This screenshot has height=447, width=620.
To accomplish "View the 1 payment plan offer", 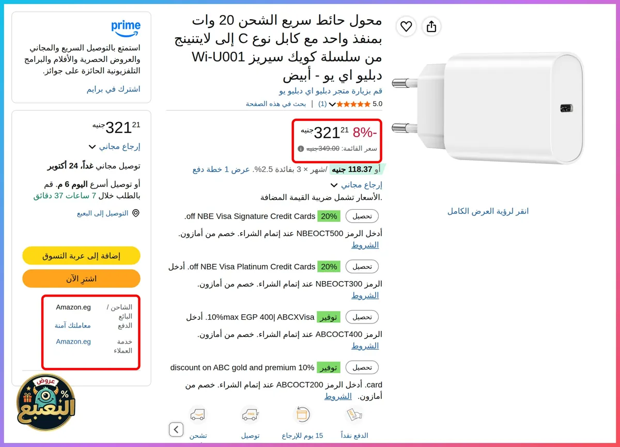I will pyautogui.click(x=222, y=169).
